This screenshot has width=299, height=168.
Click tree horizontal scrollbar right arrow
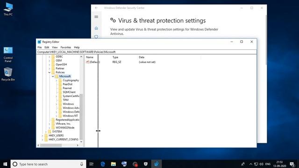(x=78, y=145)
